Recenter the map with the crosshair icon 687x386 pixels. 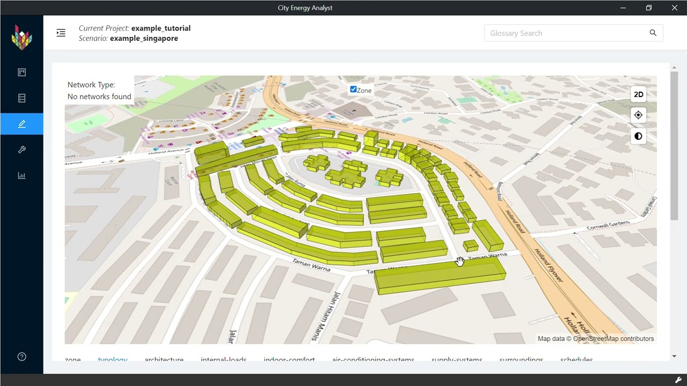click(638, 115)
